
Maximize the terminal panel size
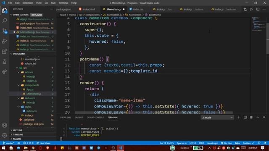point(258,117)
